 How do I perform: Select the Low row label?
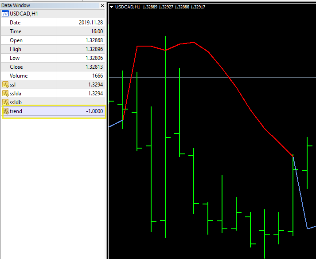coord(15,58)
